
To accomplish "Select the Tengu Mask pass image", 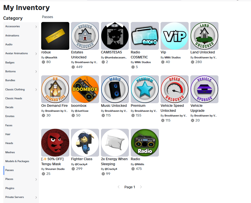I will (55, 143).
